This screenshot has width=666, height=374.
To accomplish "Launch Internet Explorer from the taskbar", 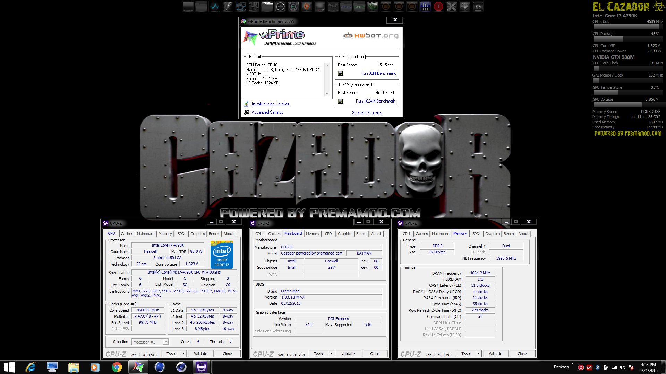I will 31,367.
